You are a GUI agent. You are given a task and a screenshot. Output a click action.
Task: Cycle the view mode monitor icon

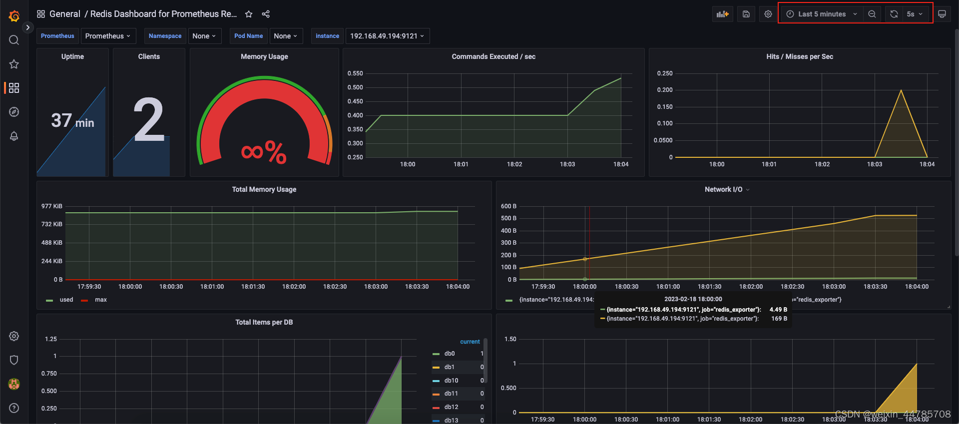(x=942, y=14)
